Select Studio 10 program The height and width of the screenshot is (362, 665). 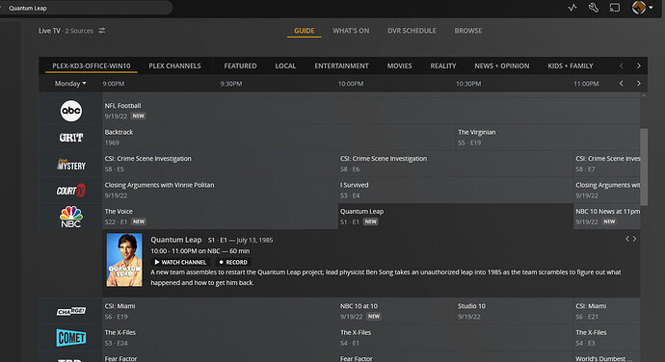click(515, 311)
